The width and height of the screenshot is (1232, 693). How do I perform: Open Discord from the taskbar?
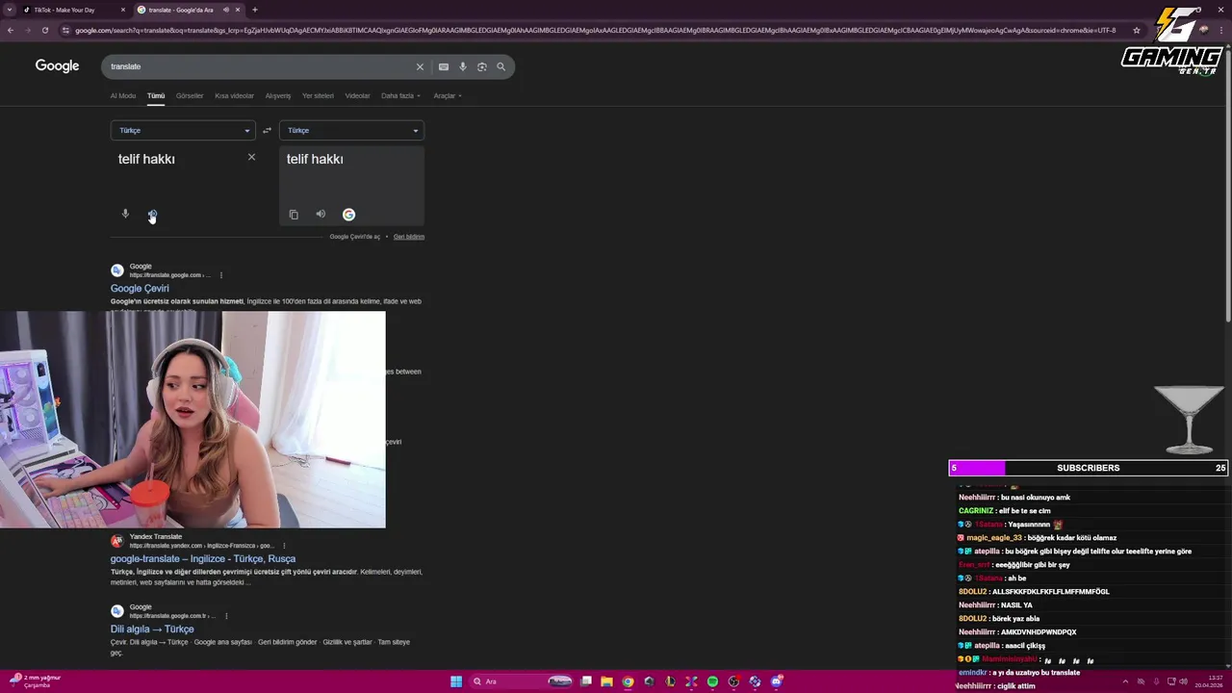point(776,681)
